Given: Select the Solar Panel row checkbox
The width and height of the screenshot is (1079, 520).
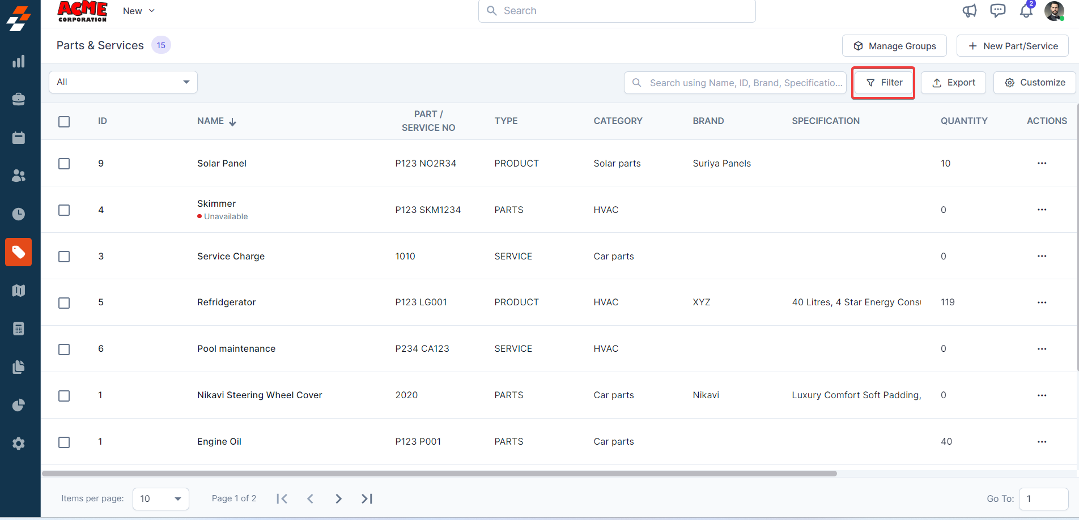Looking at the screenshot, I should pos(64,164).
